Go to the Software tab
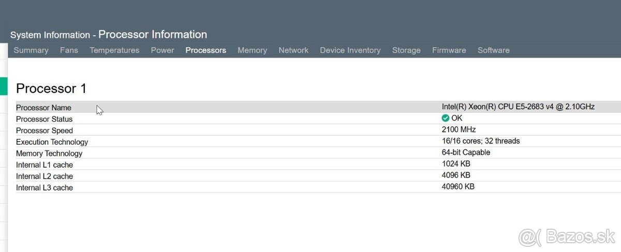Viewport: 621px width, 252px height. (494, 50)
